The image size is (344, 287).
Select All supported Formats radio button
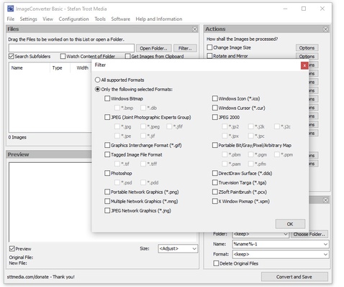[97, 80]
